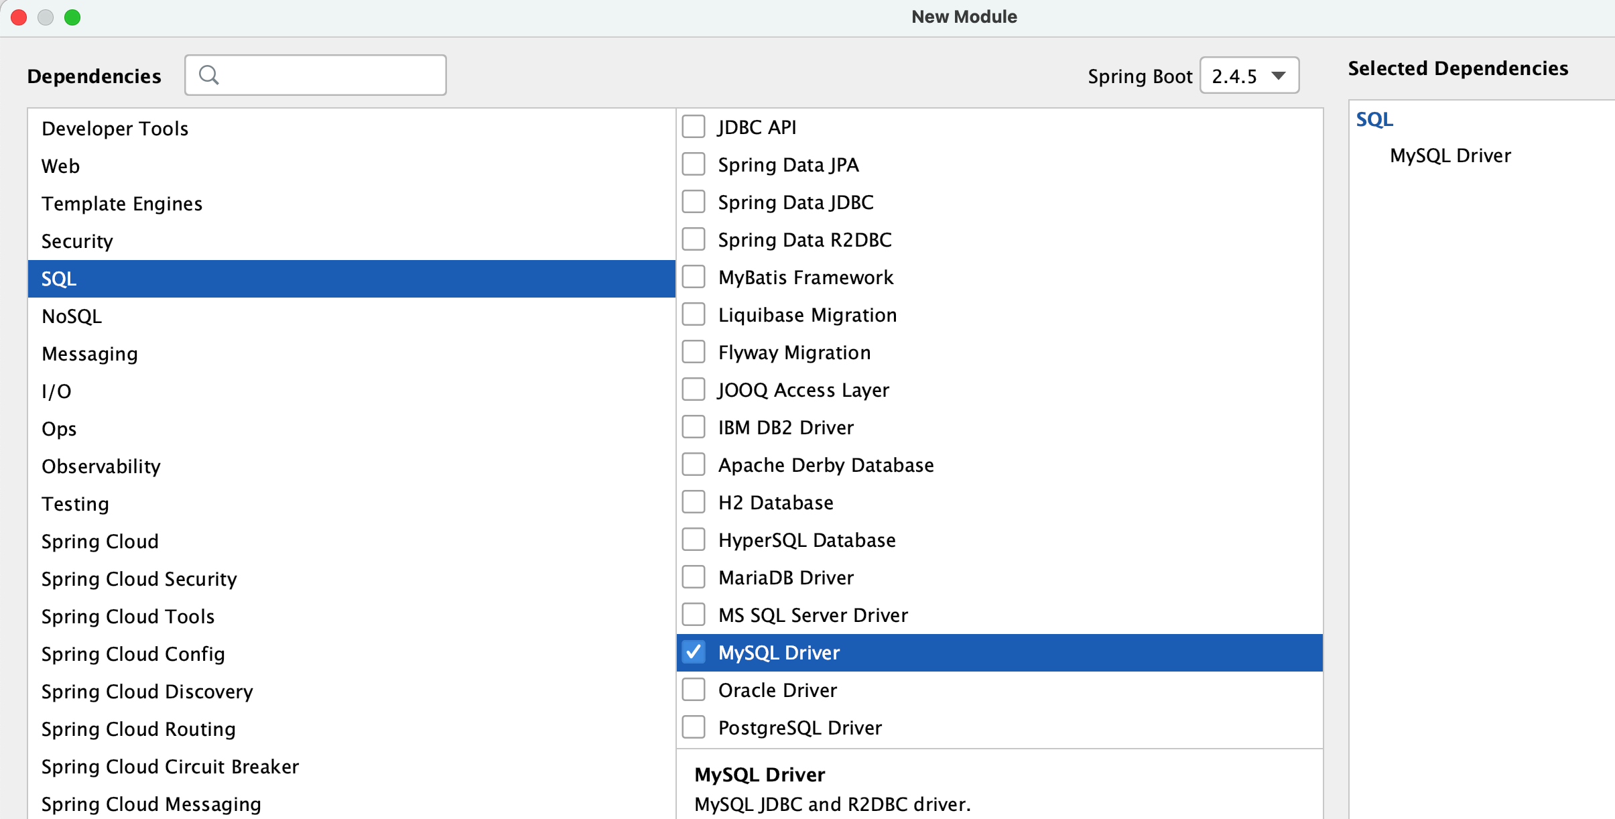Open the Observability category
1615x819 pixels.
(x=101, y=466)
